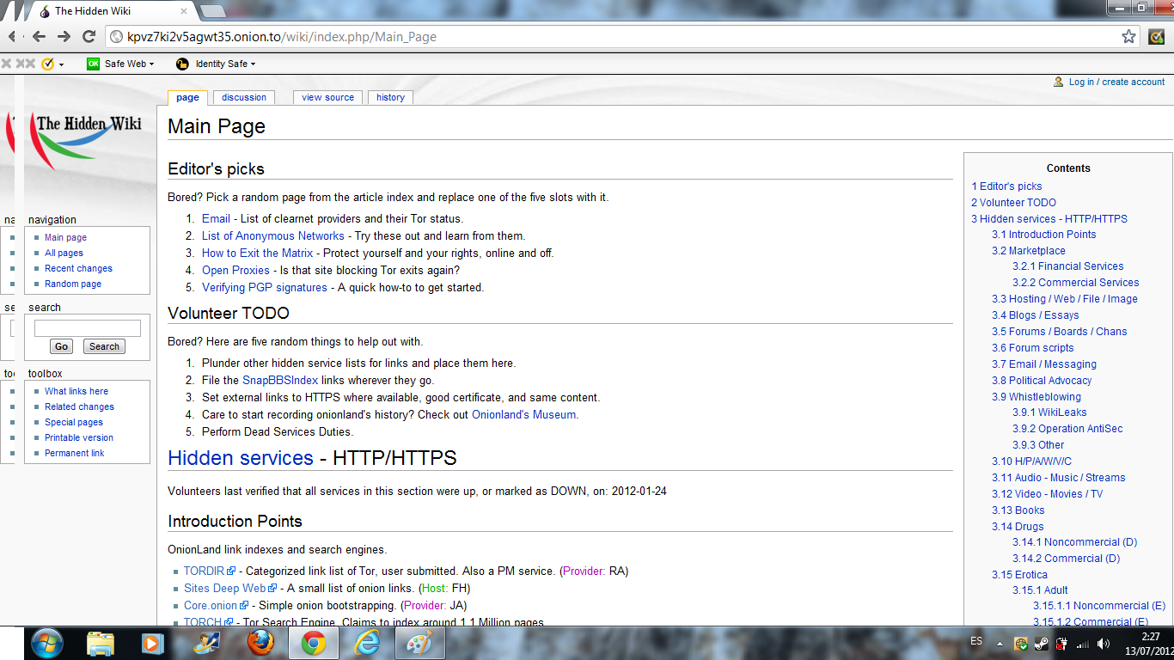Screen dimensions: 1174x660
Task: Open Permanent link in toolbox
Action: point(75,453)
